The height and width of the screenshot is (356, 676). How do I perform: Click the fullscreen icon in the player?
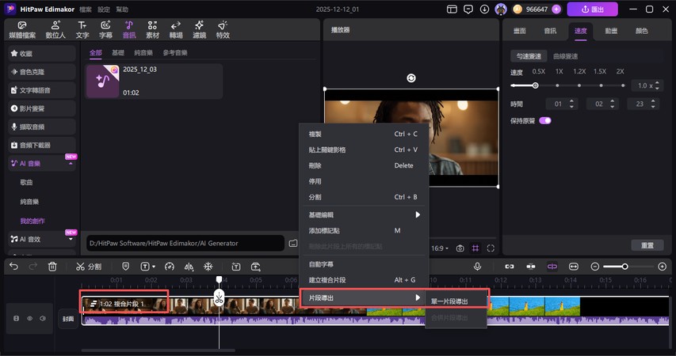point(491,248)
